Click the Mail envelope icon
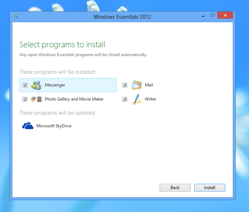249x212 pixels. click(x=136, y=85)
